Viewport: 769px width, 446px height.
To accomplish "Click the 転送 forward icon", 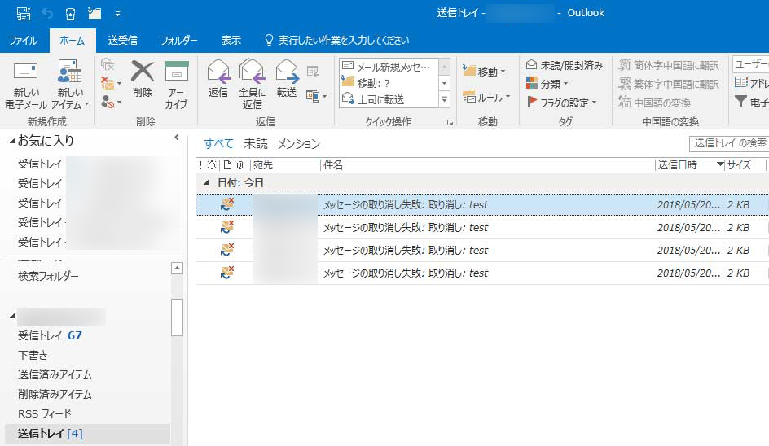I will pos(287,73).
